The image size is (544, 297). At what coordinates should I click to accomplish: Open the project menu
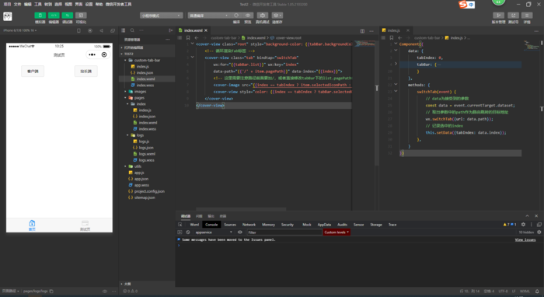7,4
